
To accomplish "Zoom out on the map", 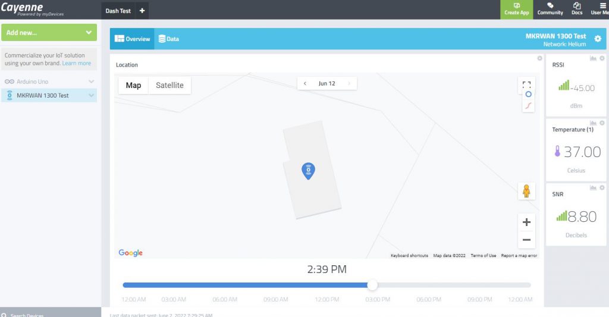I will pyautogui.click(x=527, y=240).
